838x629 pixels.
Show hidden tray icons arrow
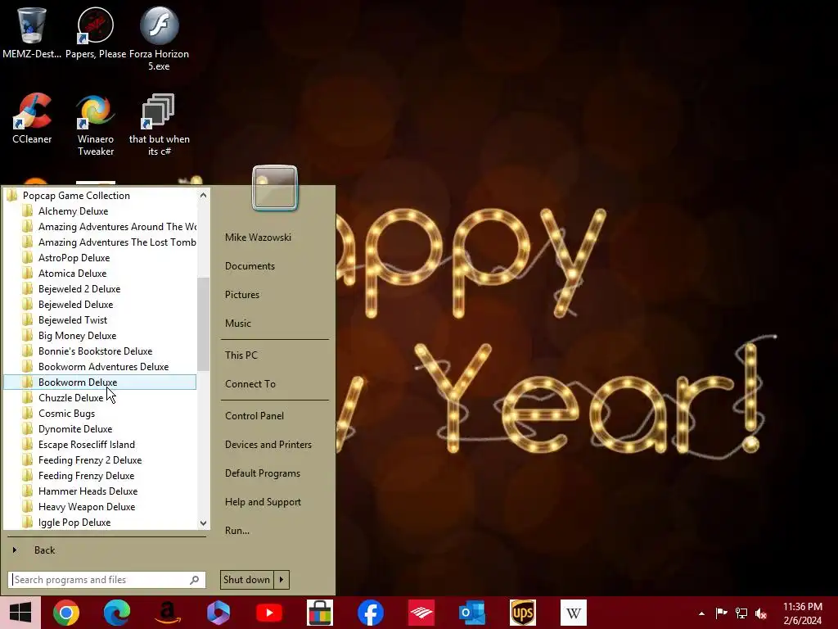coord(701,613)
